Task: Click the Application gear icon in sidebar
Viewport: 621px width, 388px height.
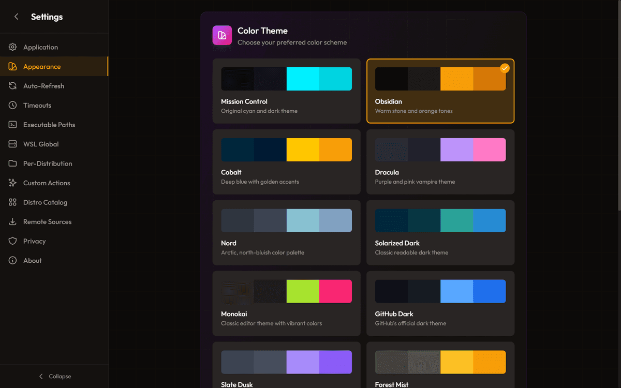Action: click(13, 47)
